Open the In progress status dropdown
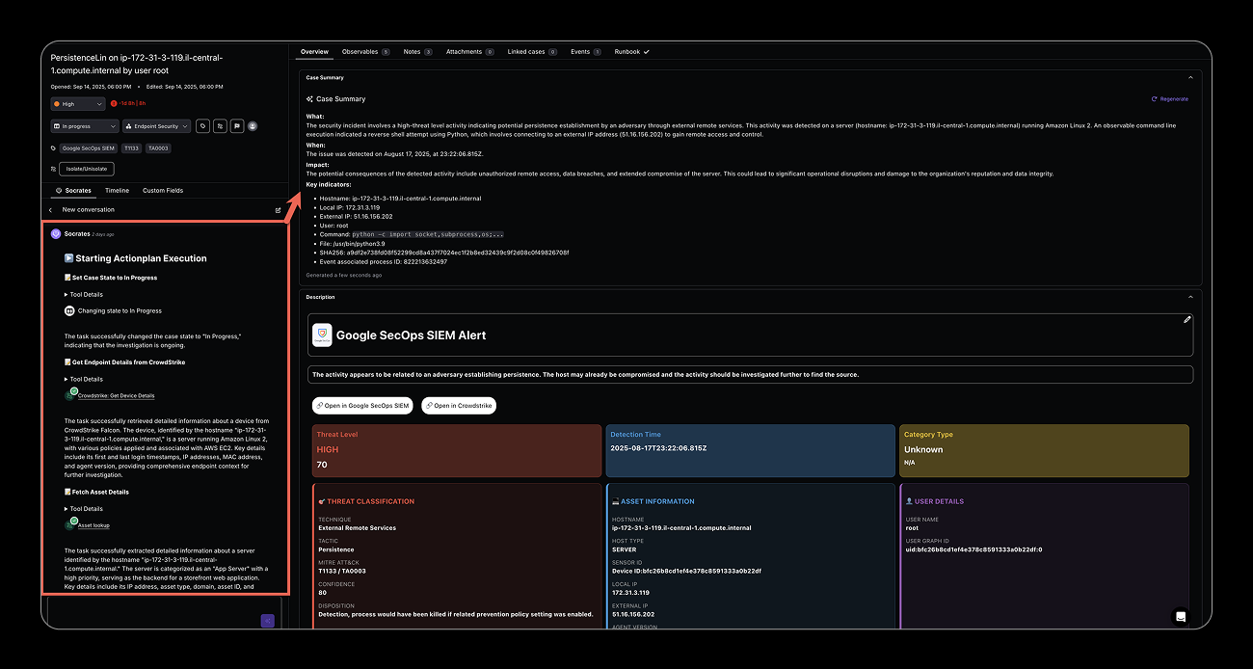 pyautogui.click(x=85, y=126)
